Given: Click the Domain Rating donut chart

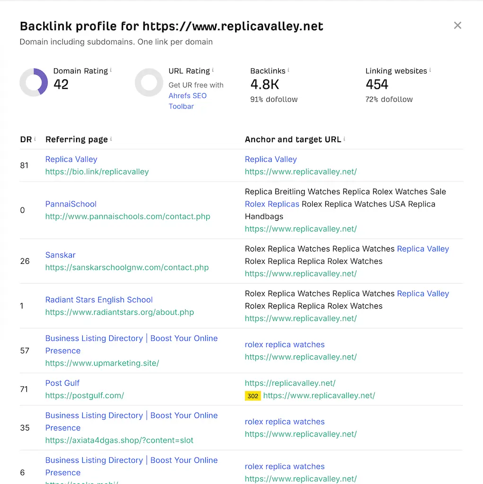Looking at the screenshot, I should [34, 82].
